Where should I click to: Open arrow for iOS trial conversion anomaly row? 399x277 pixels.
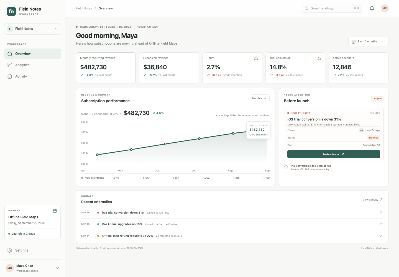point(381,213)
